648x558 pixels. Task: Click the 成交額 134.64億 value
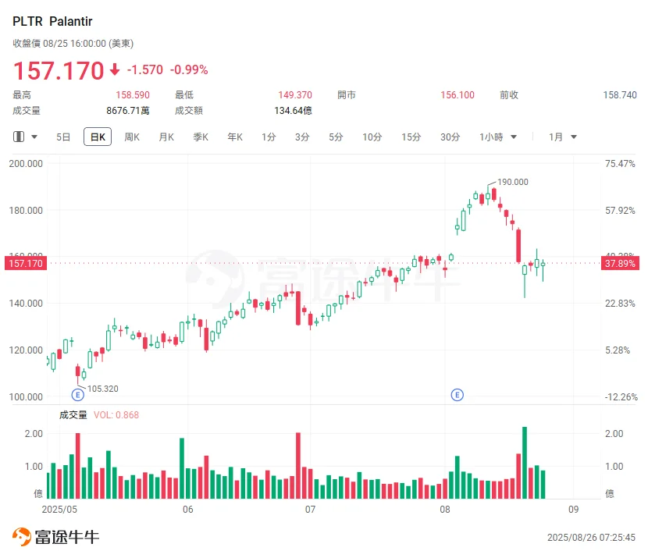(293, 111)
